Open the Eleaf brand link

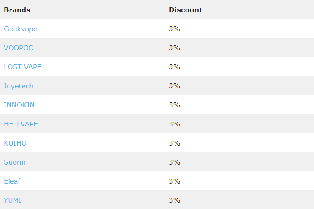tap(12, 181)
